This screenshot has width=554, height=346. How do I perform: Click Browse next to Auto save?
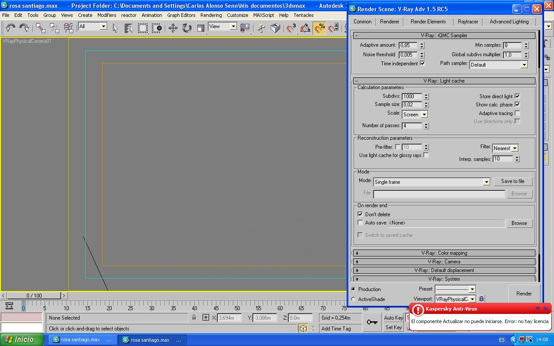(x=519, y=223)
